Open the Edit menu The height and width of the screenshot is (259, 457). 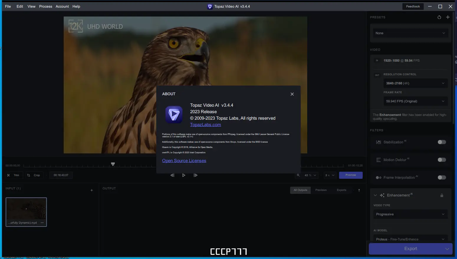click(x=20, y=6)
